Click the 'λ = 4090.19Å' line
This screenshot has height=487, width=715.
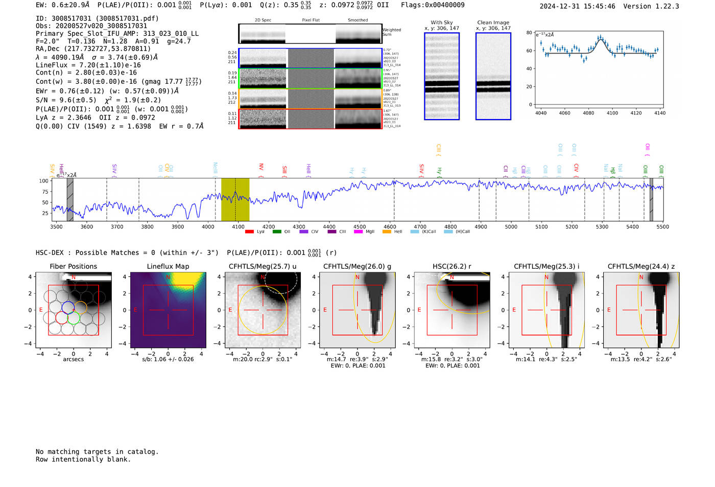click(x=97, y=57)
